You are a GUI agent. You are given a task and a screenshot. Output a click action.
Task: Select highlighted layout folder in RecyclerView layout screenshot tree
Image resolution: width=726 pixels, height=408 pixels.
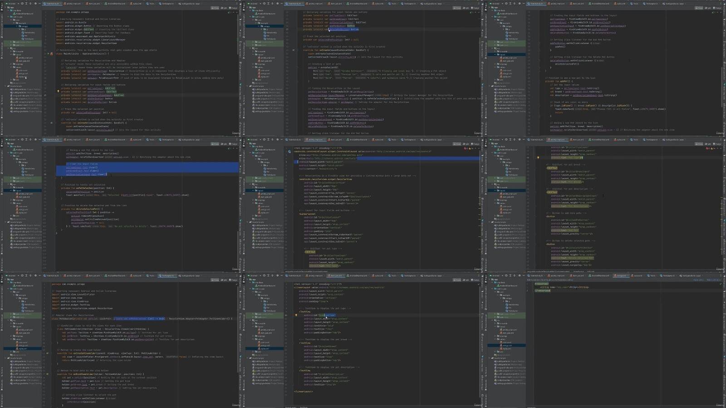coord(264,191)
